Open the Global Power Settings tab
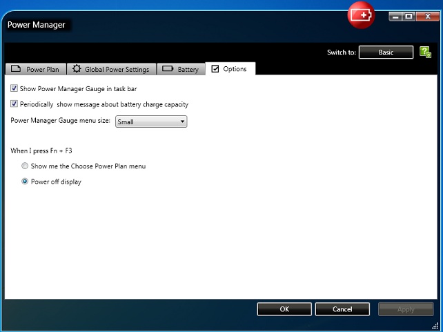This screenshot has height=332, width=443. click(111, 69)
